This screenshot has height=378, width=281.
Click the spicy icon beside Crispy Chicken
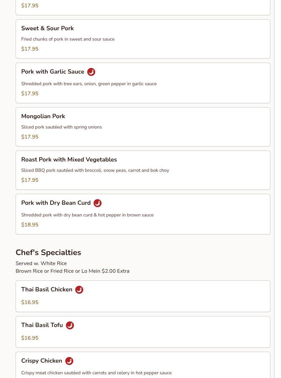[x=69, y=361]
